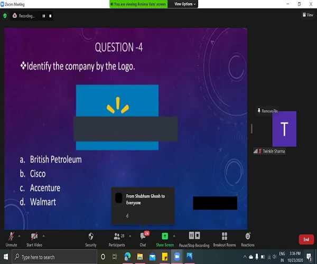Click the microphone tray icon
The image size is (317, 264).
pyautogui.click(x=257, y=257)
